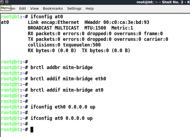Image resolution: width=190 pixels, height=137 pixels.
Task: Click the 'frame:0' text
Action: 153,34
